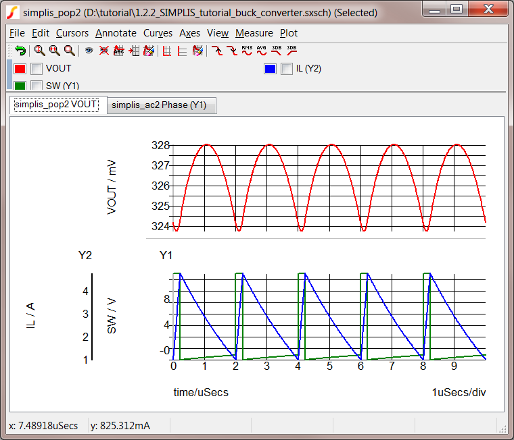Click the first curve eraser icon

tap(149, 51)
